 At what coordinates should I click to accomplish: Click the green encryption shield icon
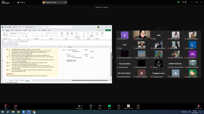[178, 2]
